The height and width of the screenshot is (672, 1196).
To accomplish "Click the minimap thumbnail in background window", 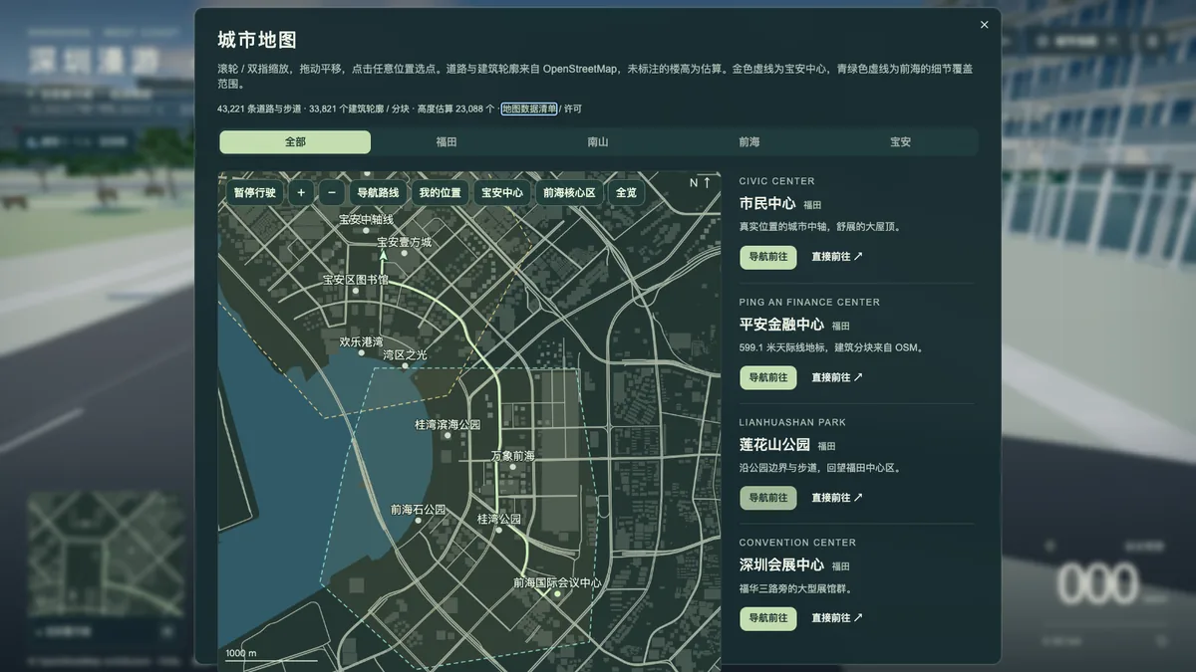I will tap(106, 555).
